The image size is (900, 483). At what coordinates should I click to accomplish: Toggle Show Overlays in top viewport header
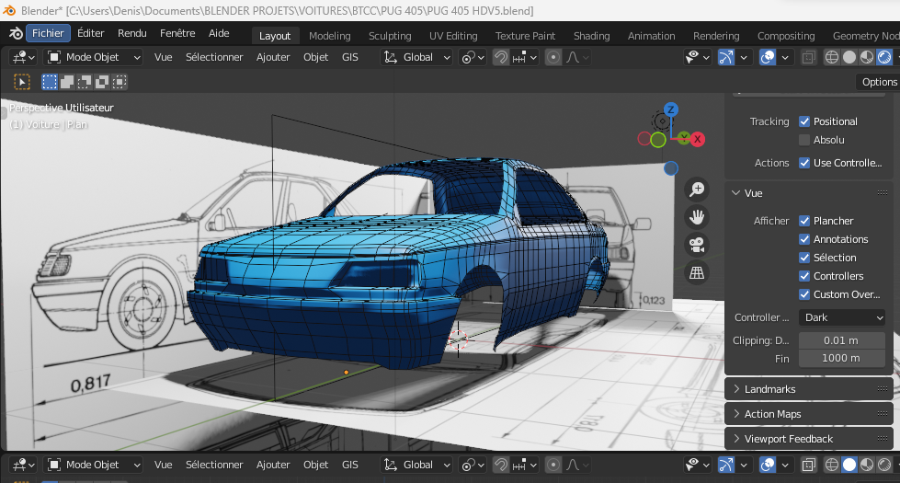click(768, 57)
